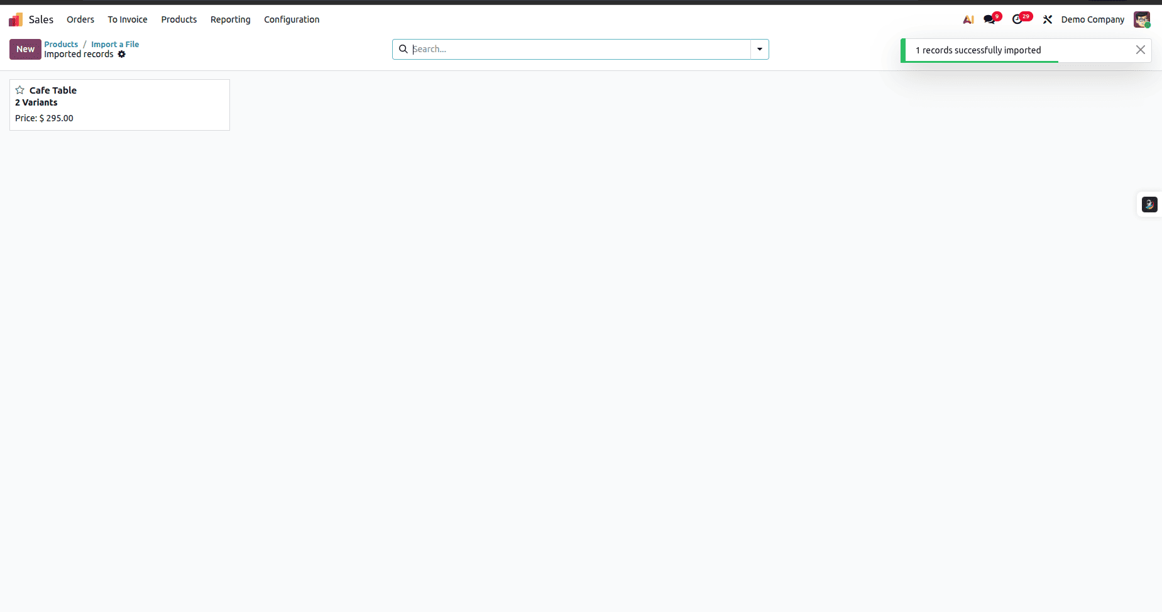
Task: Open the Demo Company selector
Action: click(1092, 19)
